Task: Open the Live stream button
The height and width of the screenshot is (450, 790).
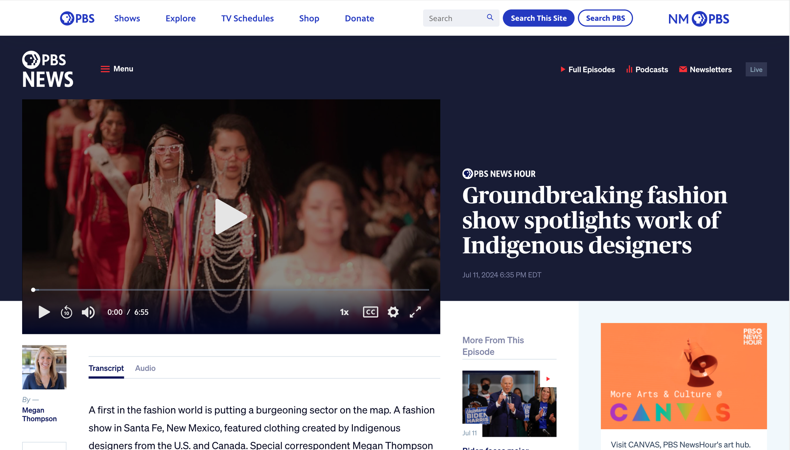Action: 756,69
